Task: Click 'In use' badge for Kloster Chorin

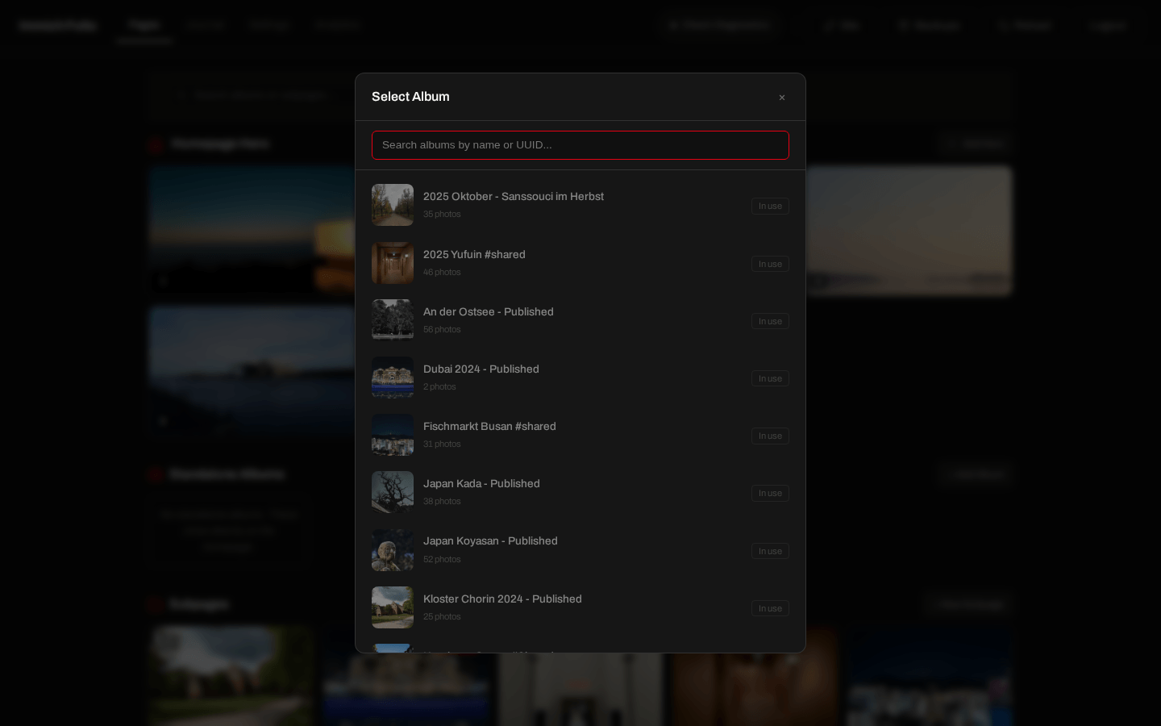Action: pos(770,609)
